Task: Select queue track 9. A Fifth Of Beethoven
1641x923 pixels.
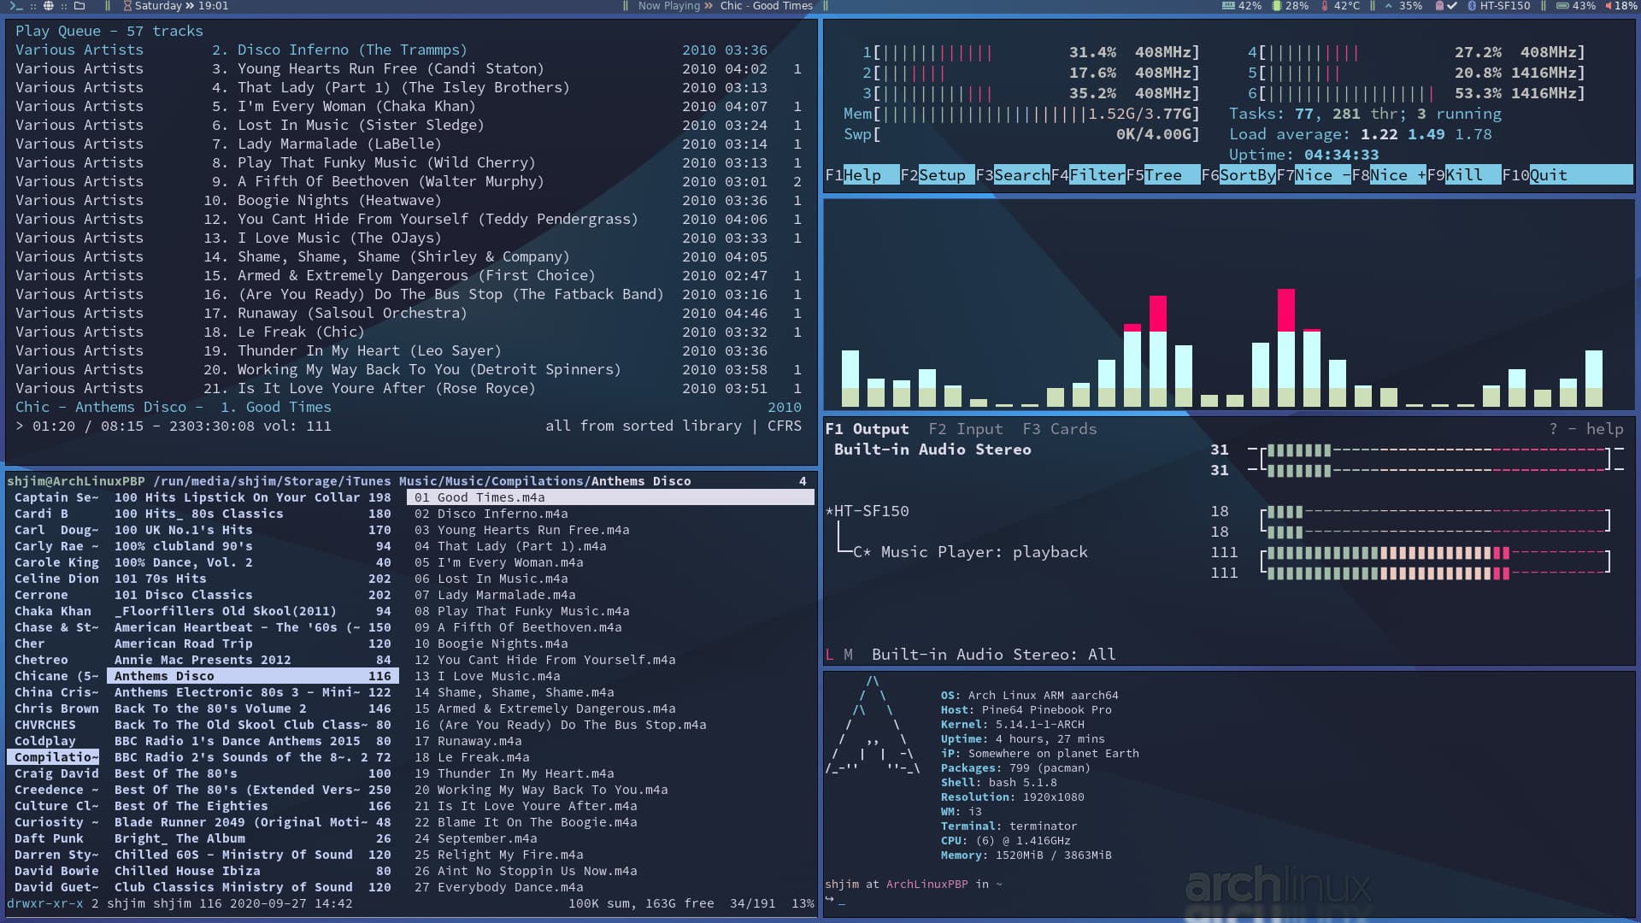Action: 408,182
